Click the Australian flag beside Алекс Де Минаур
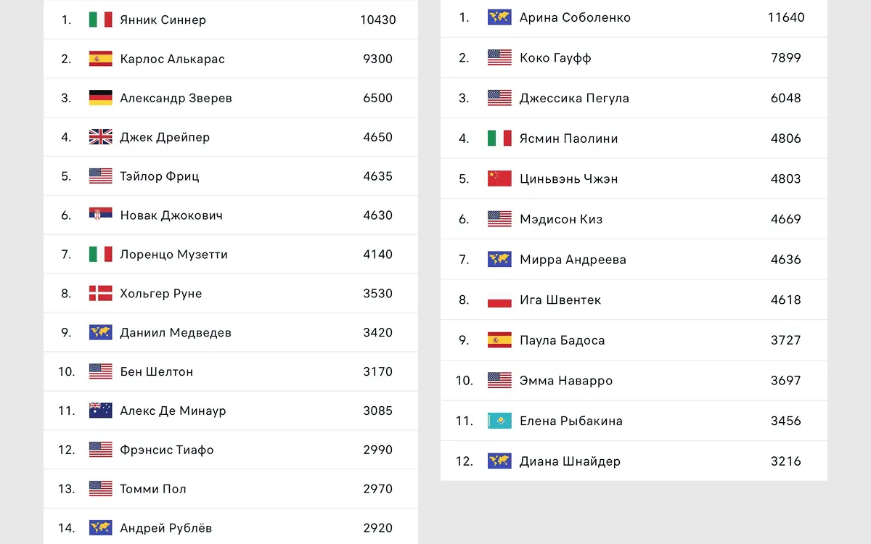The image size is (871, 544). tap(100, 411)
